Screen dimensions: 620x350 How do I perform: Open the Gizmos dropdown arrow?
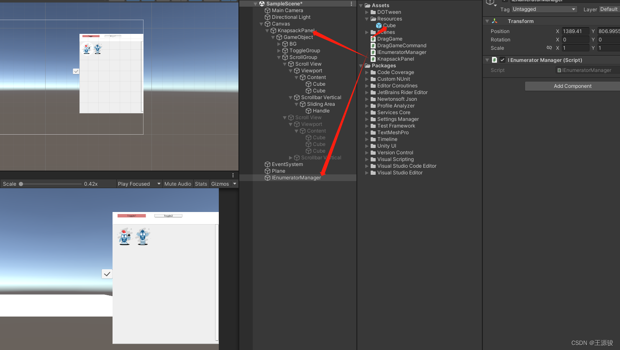click(235, 184)
